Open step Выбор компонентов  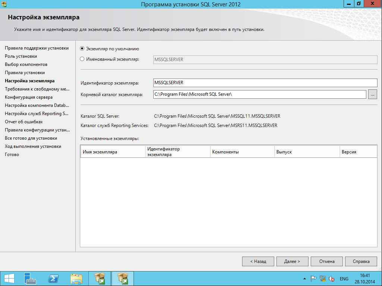(26, 64)
